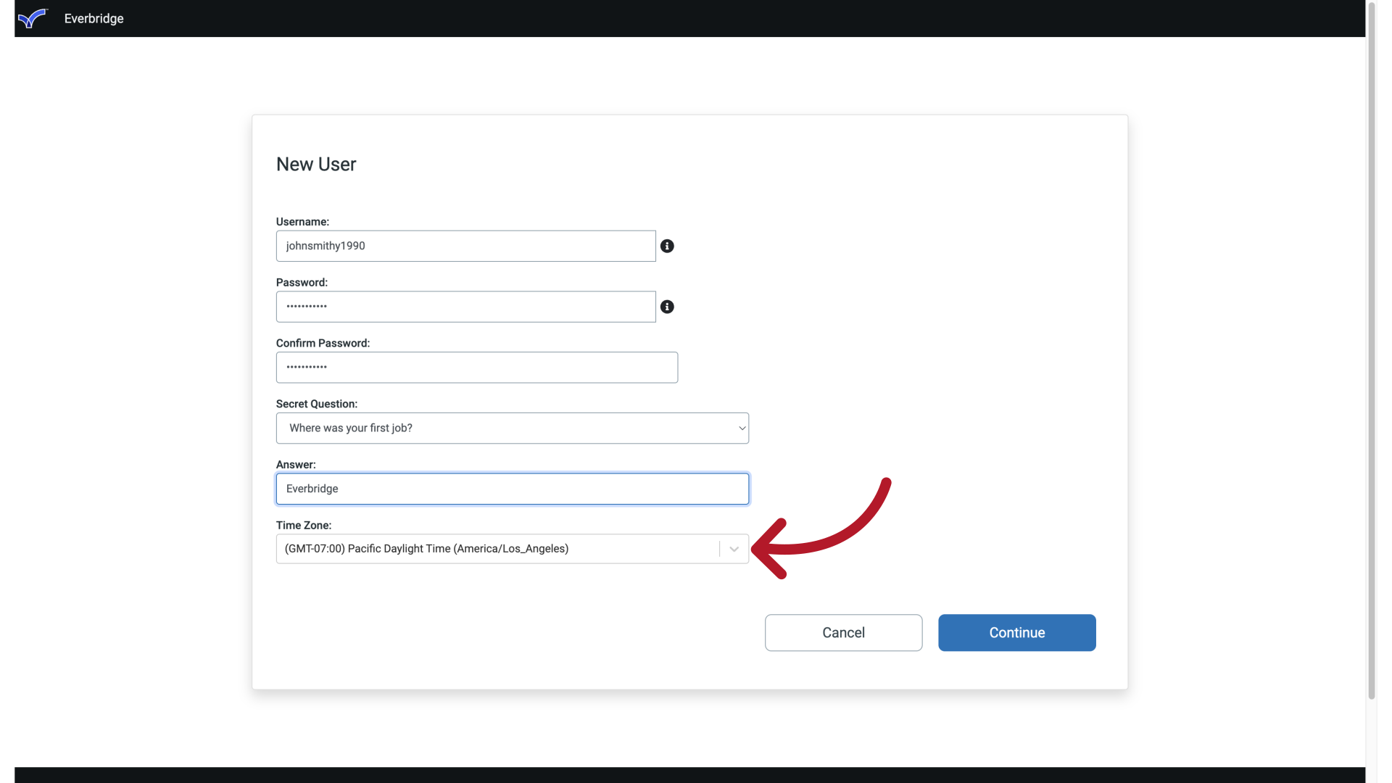Click the Username label

click(x=302, y=221)
